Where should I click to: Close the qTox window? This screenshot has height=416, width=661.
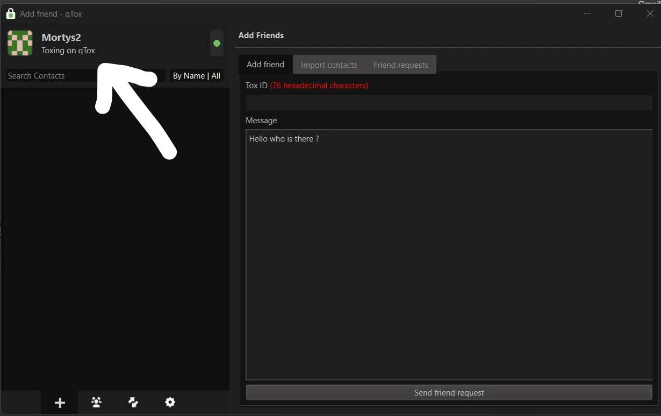point(650,13)
